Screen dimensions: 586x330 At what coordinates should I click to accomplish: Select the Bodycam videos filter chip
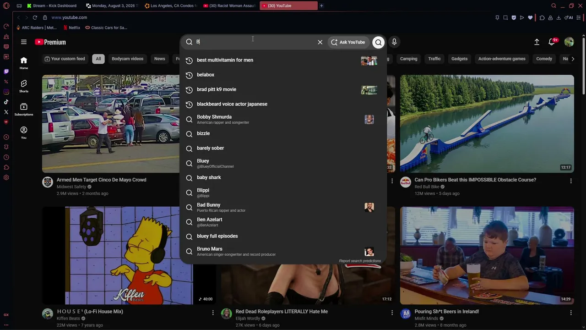pos(128,59)
